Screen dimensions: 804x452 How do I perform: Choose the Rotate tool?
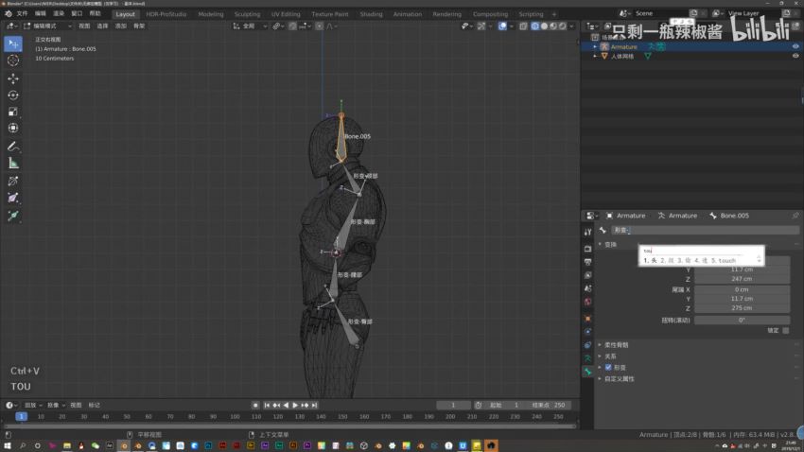13,96
